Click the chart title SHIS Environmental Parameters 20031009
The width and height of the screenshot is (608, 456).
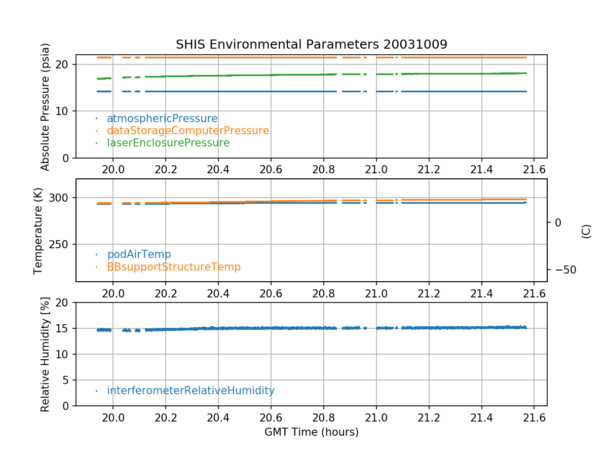[x=311, y=45]
